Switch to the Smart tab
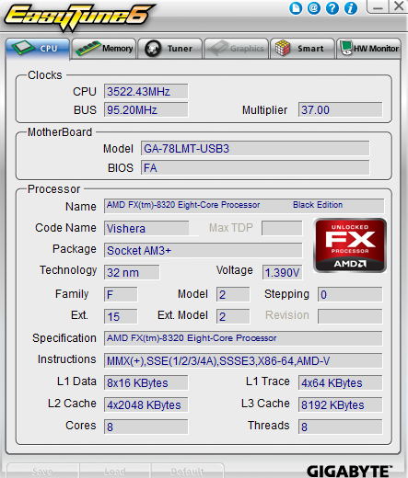Viewport: 408px width, 478px height. point(302,49)
